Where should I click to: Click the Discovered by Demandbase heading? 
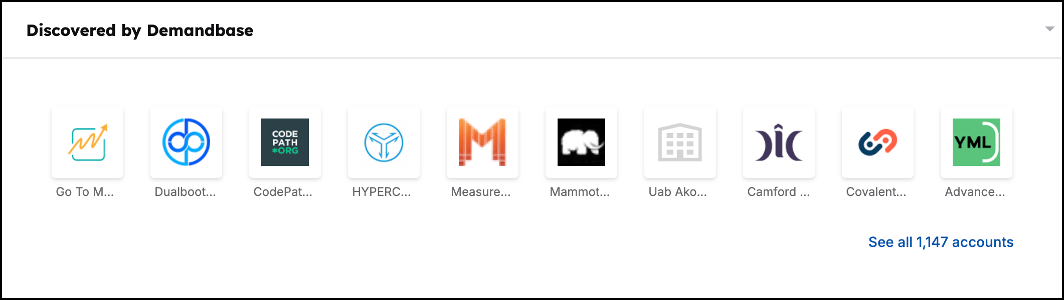click(140, 30)
